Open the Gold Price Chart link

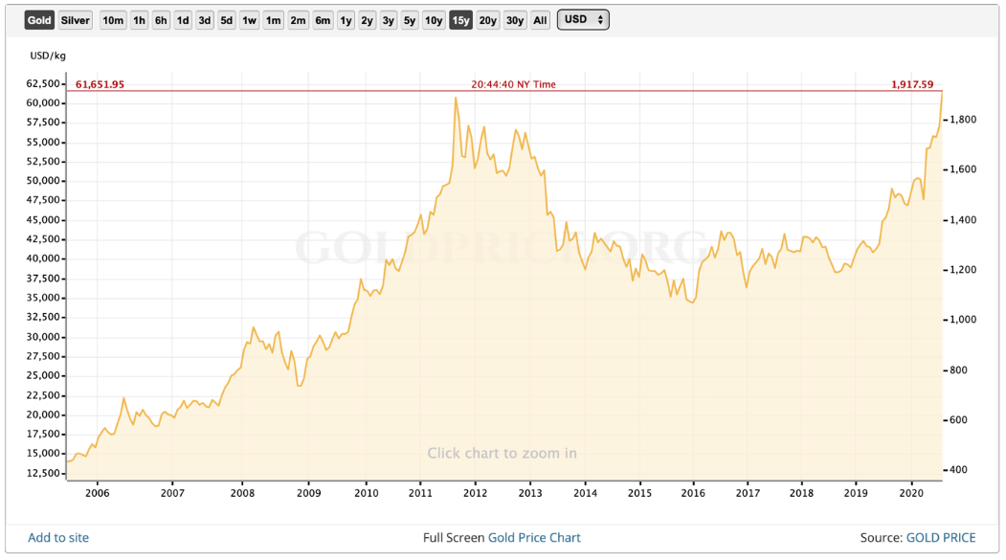tap(534, 538)
